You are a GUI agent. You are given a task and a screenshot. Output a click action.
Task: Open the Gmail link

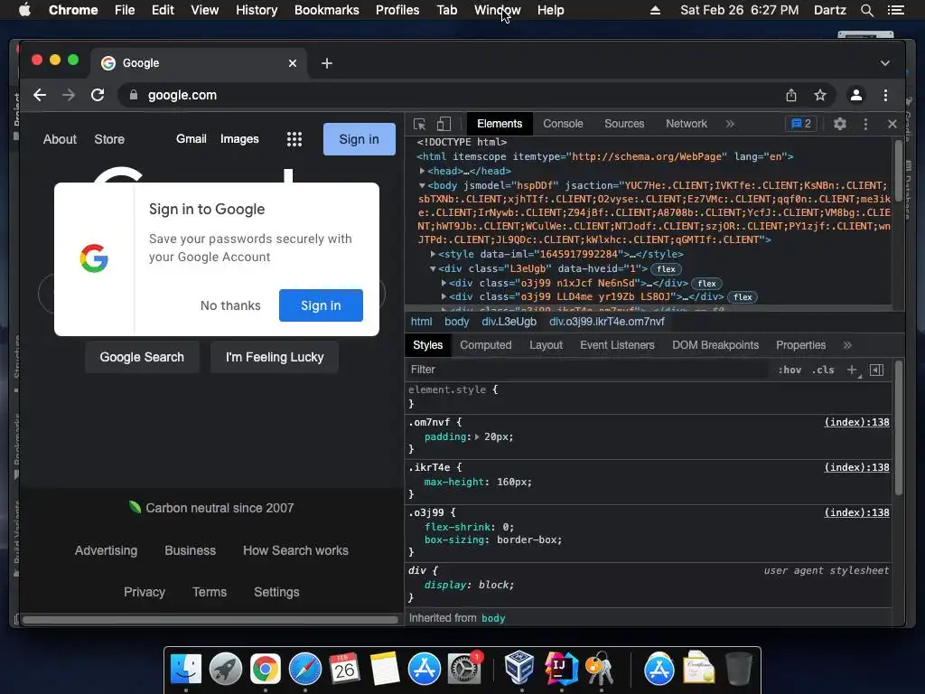click(x=192, y=138)
